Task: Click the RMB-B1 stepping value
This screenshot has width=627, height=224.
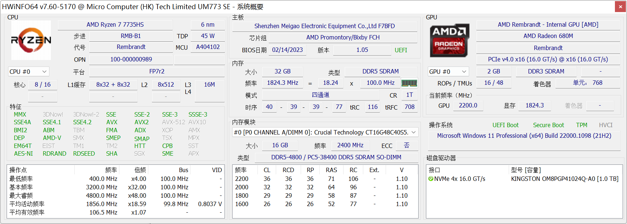Action: click(131, 36)
